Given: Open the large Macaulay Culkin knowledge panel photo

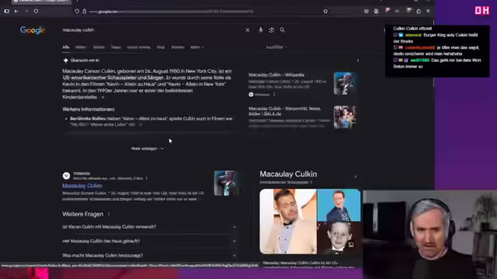Looking at the screenshot, I should coord(288,222).
